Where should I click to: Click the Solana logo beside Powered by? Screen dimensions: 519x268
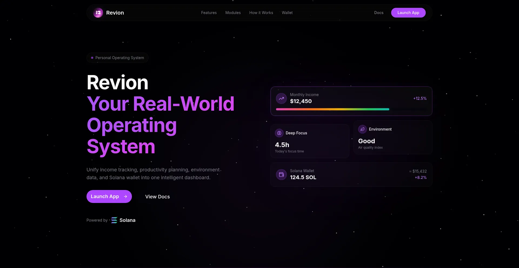pos(114,220)
